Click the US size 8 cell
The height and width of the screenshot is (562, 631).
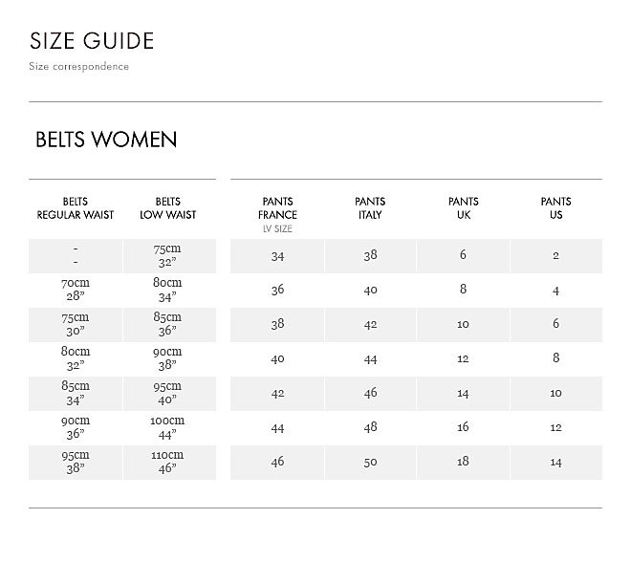coord(555,359)
